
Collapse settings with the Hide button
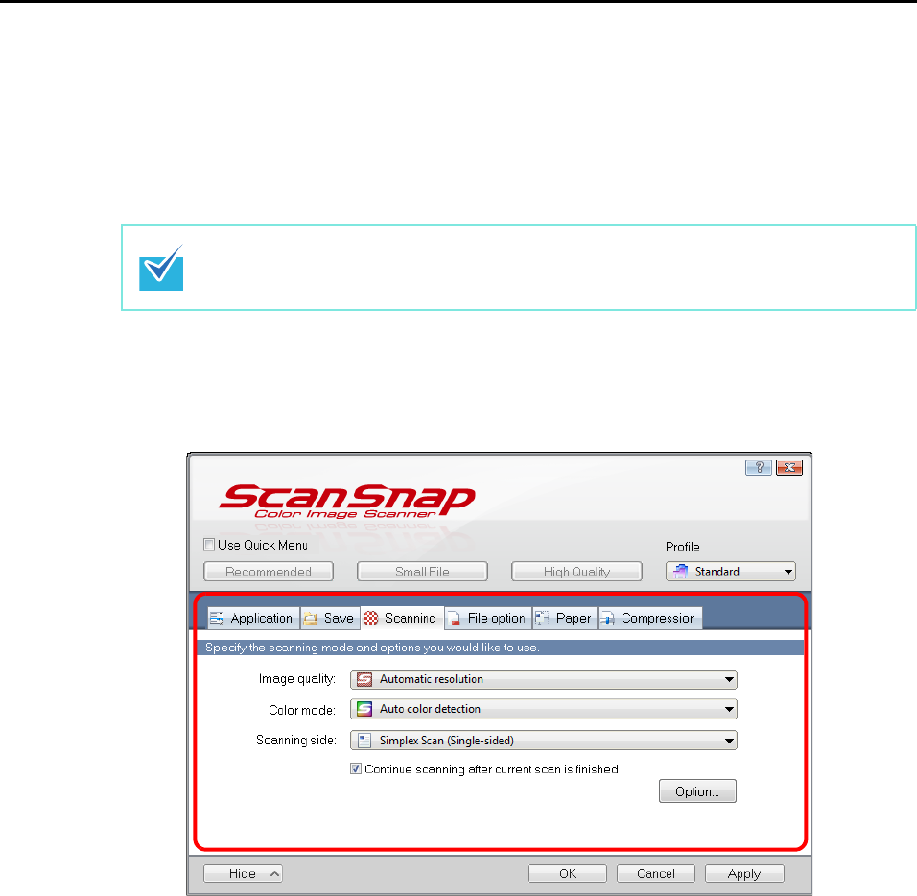[243, 873]
